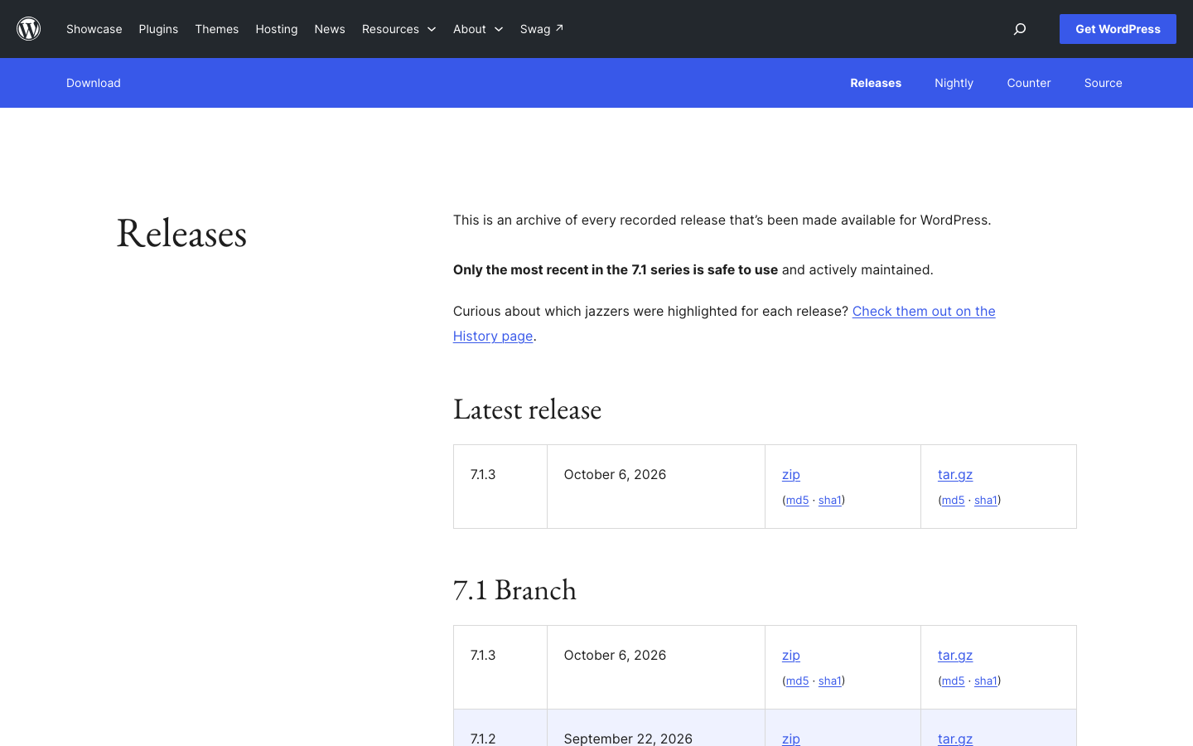Download the 7.1.2 tar.gz file
The height and width of the screenshot is (746, 1193).
(955, 738)
